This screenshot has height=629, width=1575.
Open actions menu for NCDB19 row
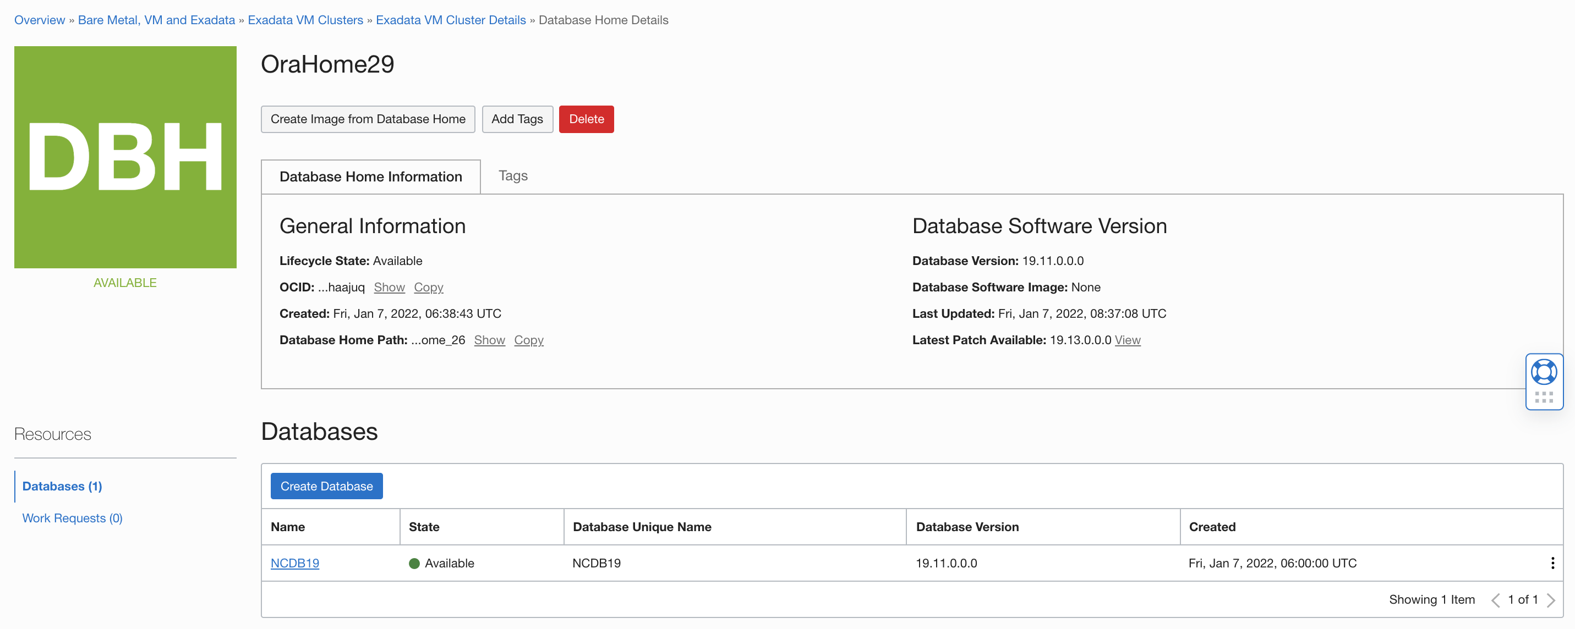point(1552,563)
